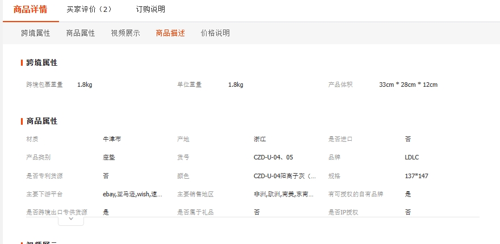This screenshot has width=500, height=244.
Task: Open the 订购说明 tab
Action: click(x=150, y=10)
